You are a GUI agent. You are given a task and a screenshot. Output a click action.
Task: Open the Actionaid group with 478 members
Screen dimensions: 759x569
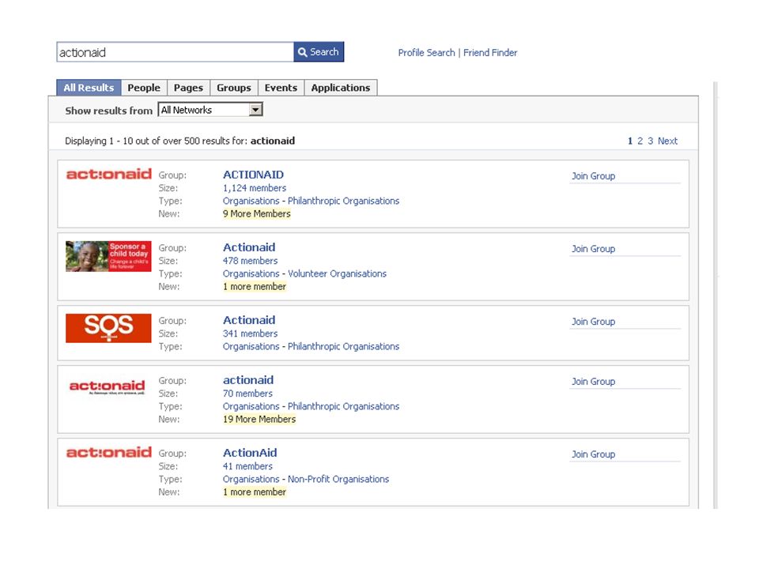(249, 247)
